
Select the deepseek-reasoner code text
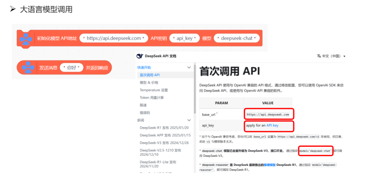click(215, 165)
